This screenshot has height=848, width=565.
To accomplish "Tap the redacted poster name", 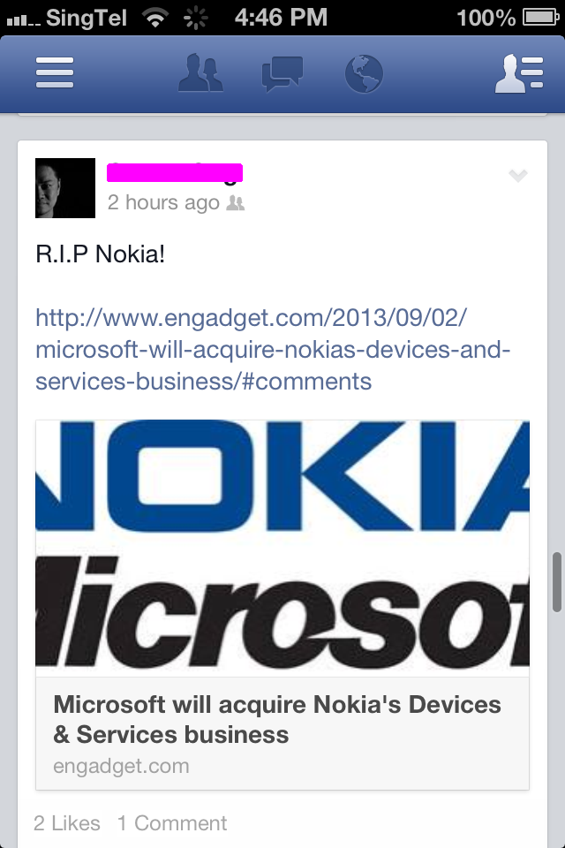I will point(175,172).
